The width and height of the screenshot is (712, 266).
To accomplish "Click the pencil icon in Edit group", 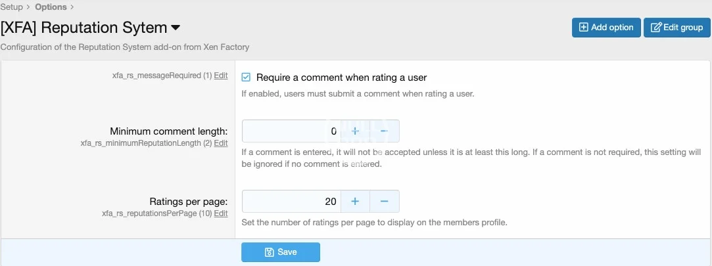I will pos(655,28).
